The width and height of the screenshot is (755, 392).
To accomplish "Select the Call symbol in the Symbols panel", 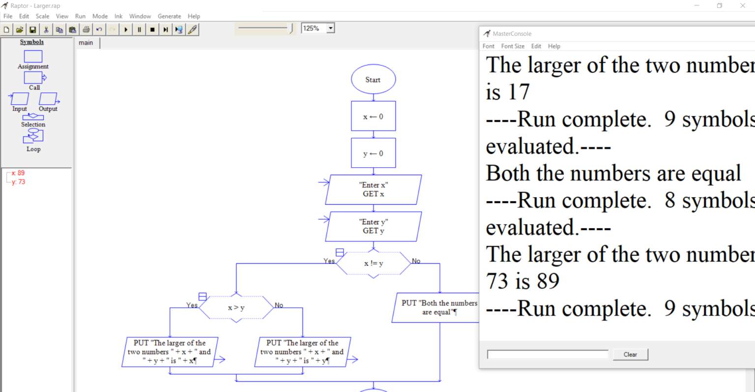I will pos(33,78).
